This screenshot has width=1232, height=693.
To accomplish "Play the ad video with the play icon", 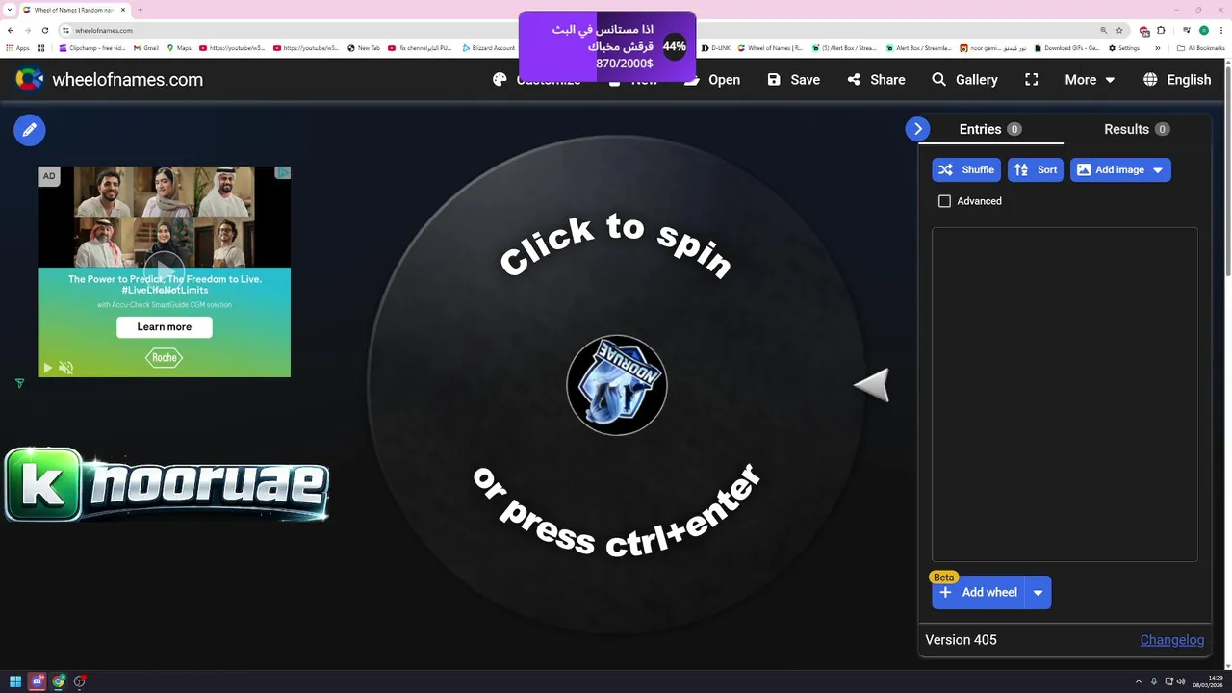I will (45, 368).
